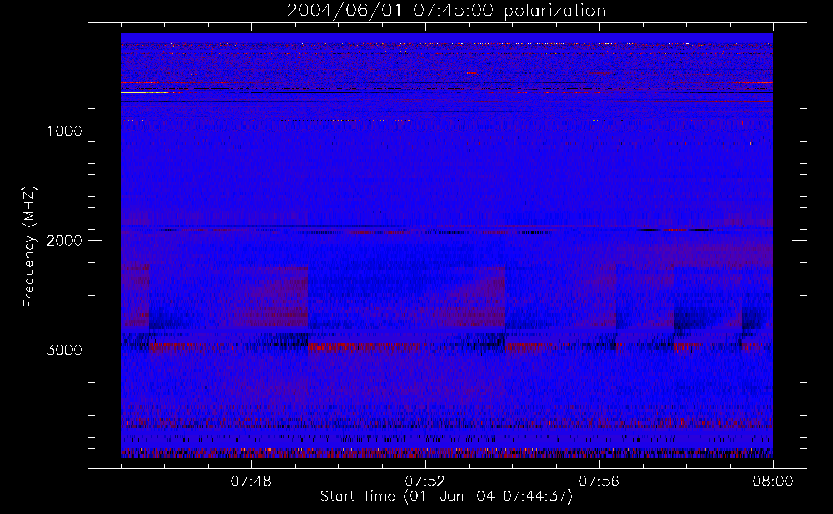Click the 08:00 time tick label
The image size is (833, 514).
point(773,482)
